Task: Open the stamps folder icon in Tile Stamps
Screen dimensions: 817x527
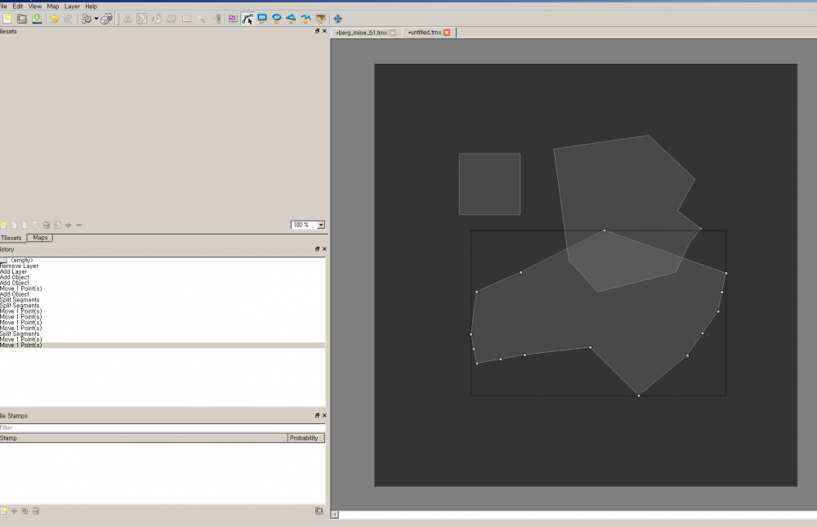Action: (319, 511)
